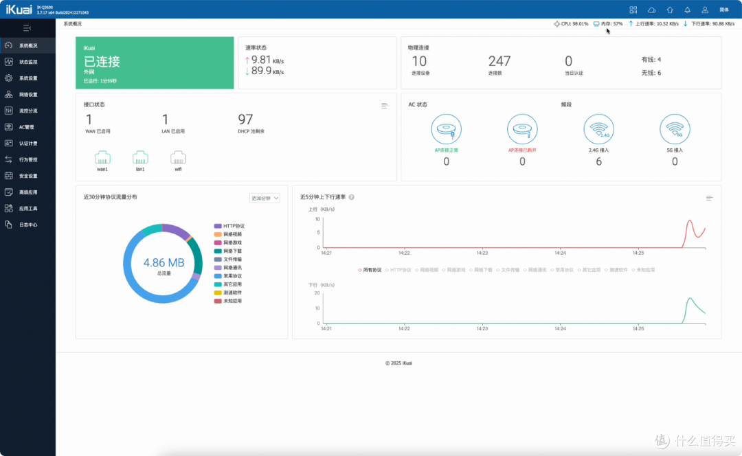Open the 接口状态 panel menu icon
Image resolution: width=742 pixels, height=456 pixels.
click(384, 106)
